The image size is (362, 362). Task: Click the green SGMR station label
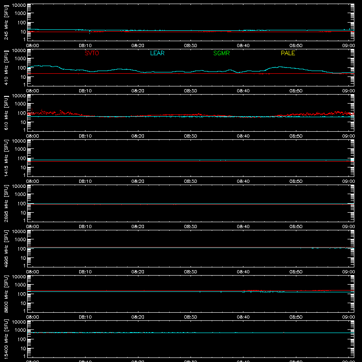click(221, 53)
